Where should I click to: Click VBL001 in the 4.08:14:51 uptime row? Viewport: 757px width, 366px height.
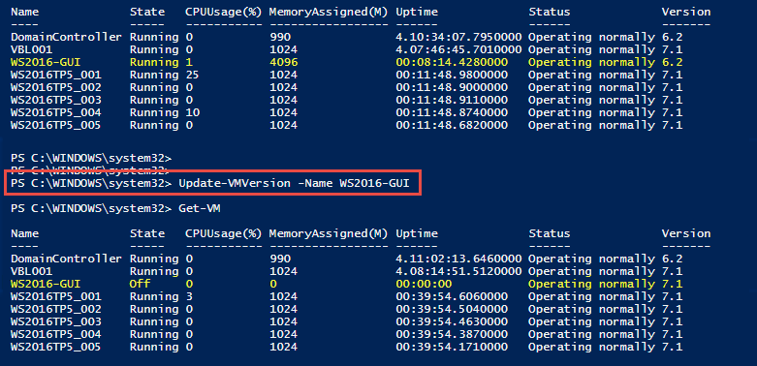coord(31,271)
